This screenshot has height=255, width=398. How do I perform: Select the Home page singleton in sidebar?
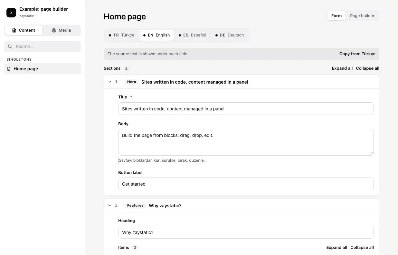(x=43, y=69)
